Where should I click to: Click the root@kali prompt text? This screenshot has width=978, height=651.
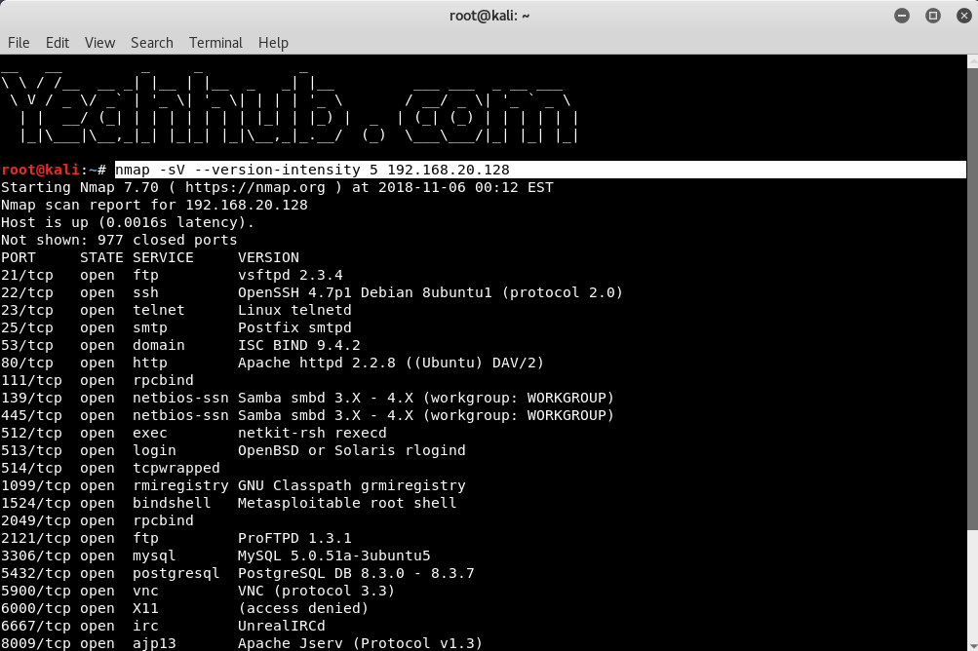(41, 170)
